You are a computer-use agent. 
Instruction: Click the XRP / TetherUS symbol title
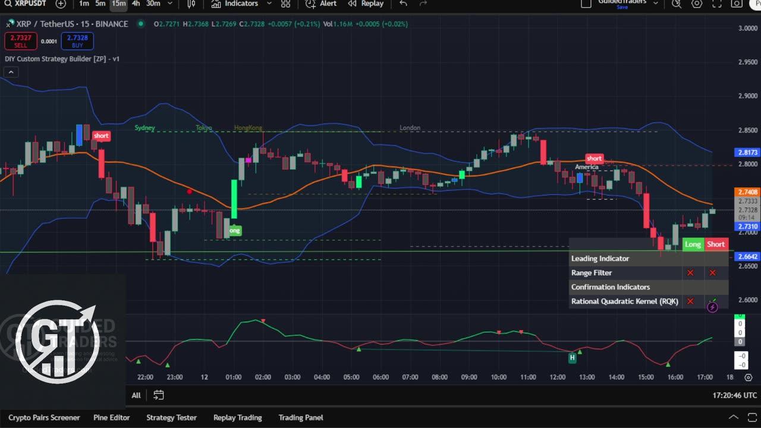click(72, 24)
